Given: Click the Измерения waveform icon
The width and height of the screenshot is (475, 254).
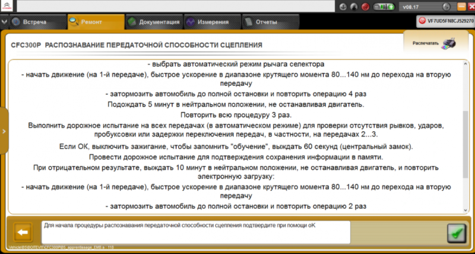Looking at the screenshot, I should pyautogui.click(x=190, y=22).
